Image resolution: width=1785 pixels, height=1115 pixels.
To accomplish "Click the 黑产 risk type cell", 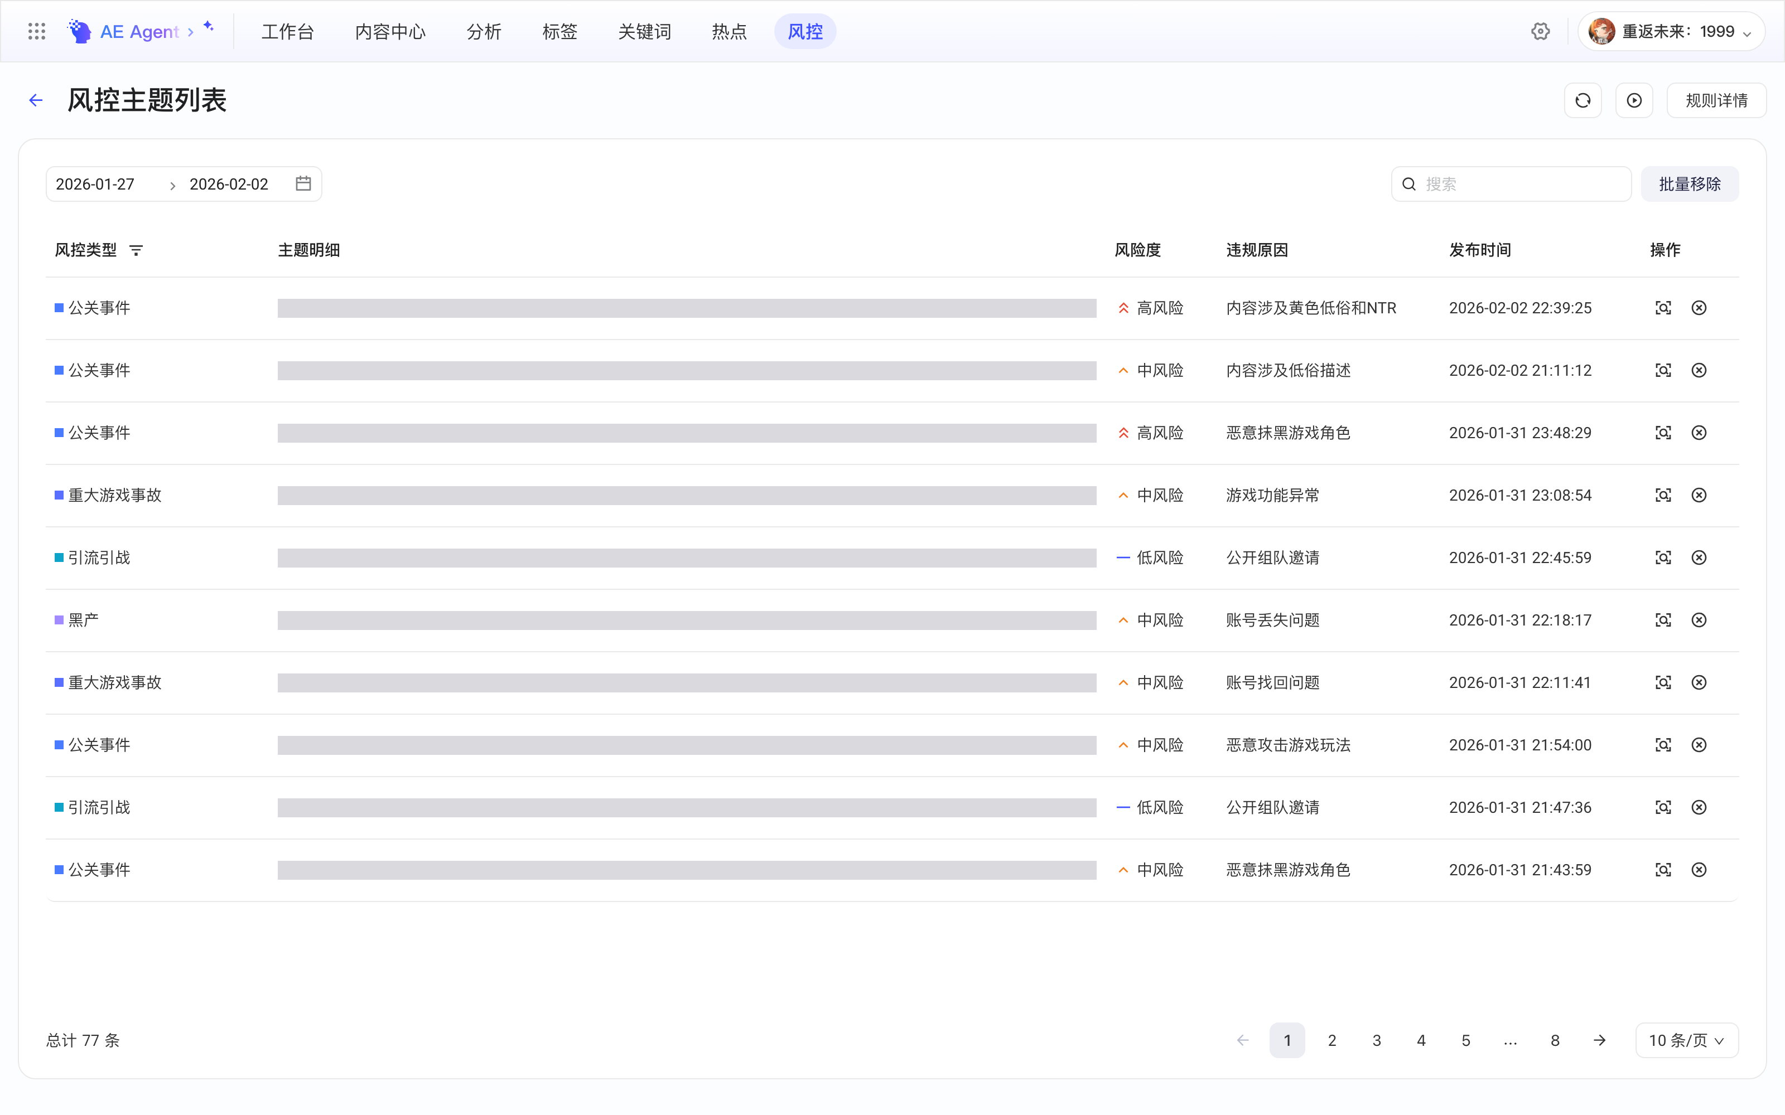I will point(77,620).
